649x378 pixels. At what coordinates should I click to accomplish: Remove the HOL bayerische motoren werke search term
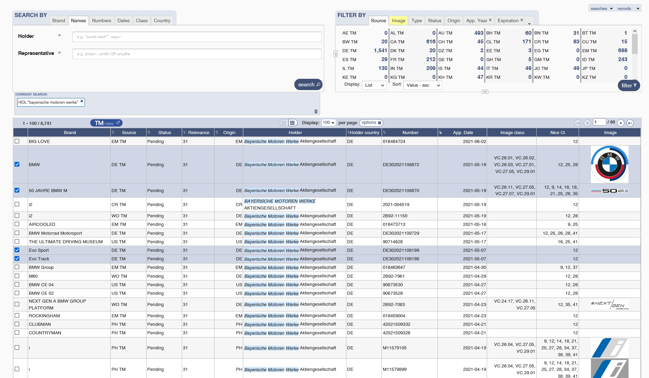click(82, 101)
